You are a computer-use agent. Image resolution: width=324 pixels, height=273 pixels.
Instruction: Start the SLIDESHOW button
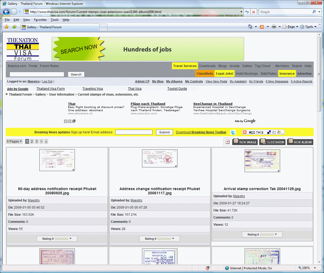[x=272, y=142]
